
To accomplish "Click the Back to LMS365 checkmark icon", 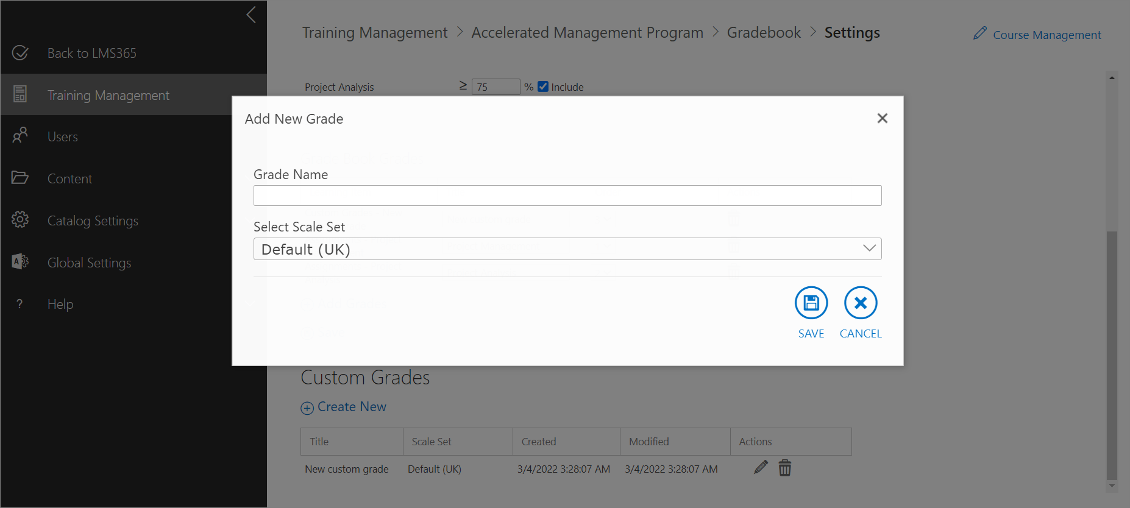I will (20, 53).
